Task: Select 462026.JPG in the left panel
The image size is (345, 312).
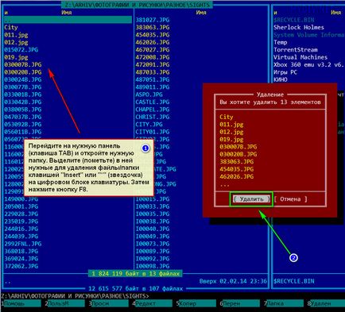Action: (153, 42)
